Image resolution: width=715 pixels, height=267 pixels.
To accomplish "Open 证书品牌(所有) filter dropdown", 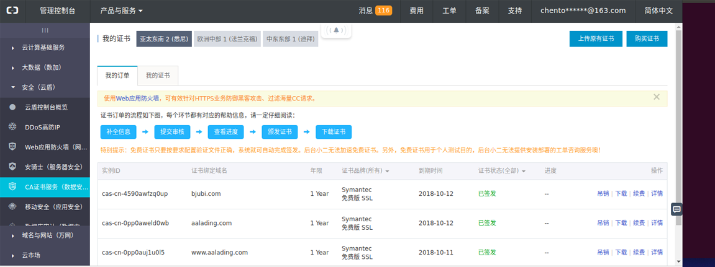I will click(x=365, y=171).
